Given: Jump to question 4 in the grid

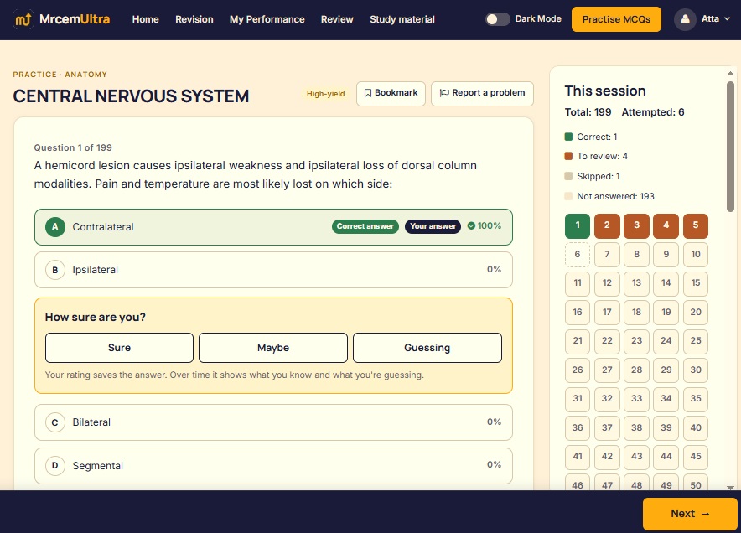Looking at the screenshot, I should [x=666, y=226].
